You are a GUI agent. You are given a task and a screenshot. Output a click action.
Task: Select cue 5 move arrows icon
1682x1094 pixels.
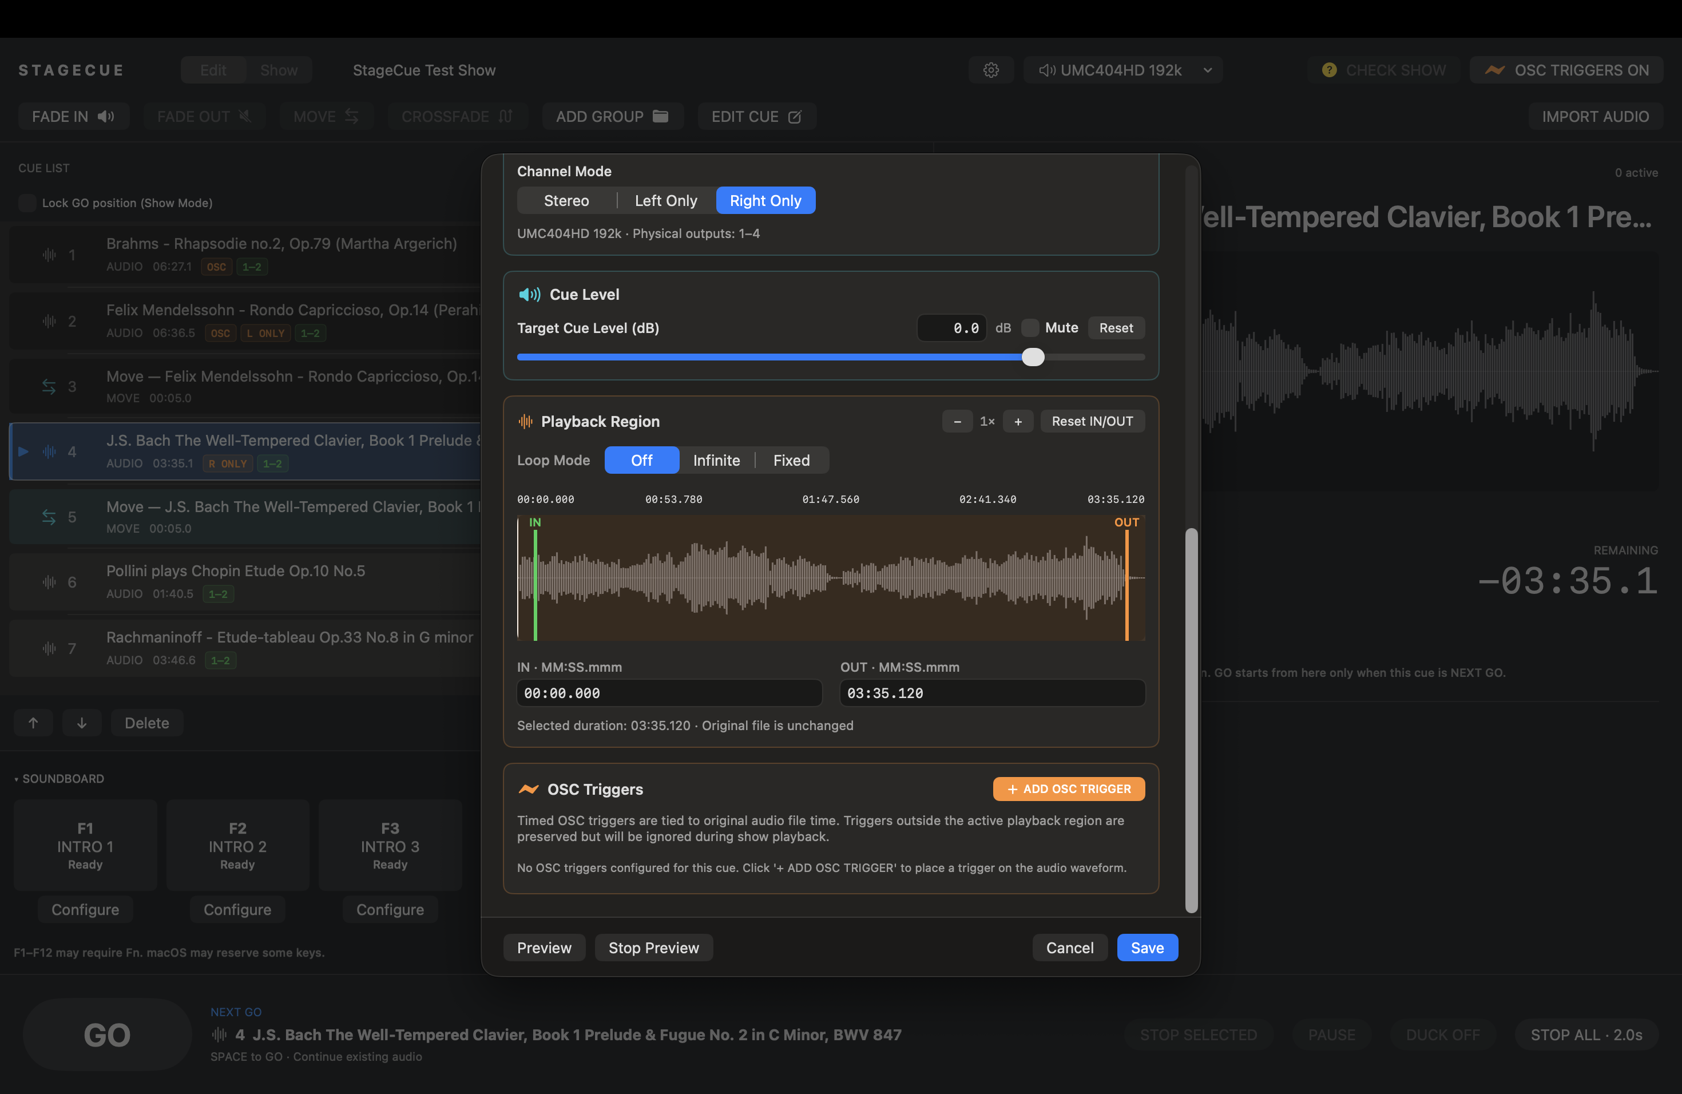[x=49, y=517]
